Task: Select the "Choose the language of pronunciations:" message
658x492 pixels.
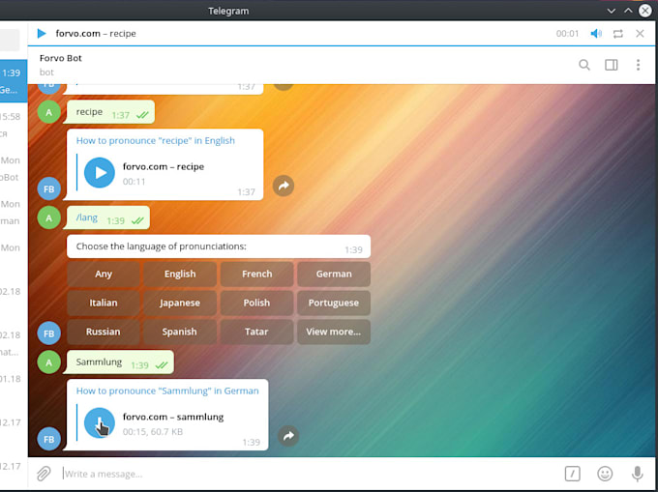Action: tap(219, 246)
